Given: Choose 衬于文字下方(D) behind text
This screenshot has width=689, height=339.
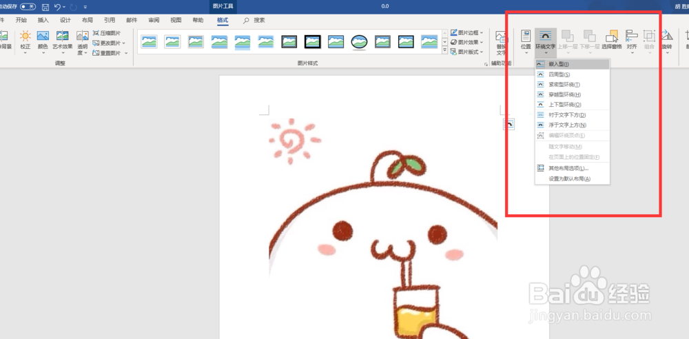Looking at the screenshot, I should tap(572, 115).
